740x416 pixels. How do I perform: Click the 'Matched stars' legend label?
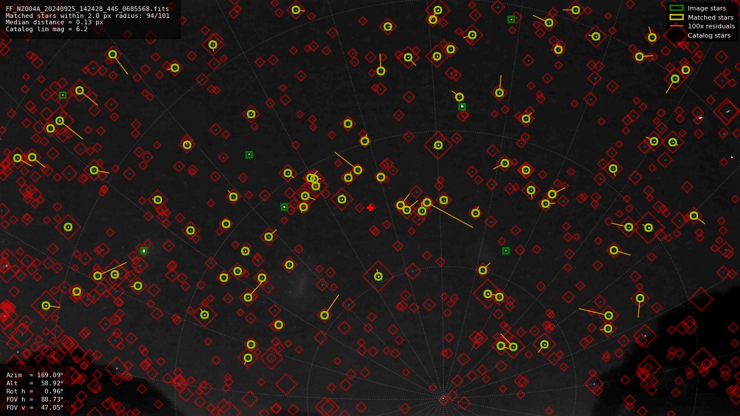point(710,17)
